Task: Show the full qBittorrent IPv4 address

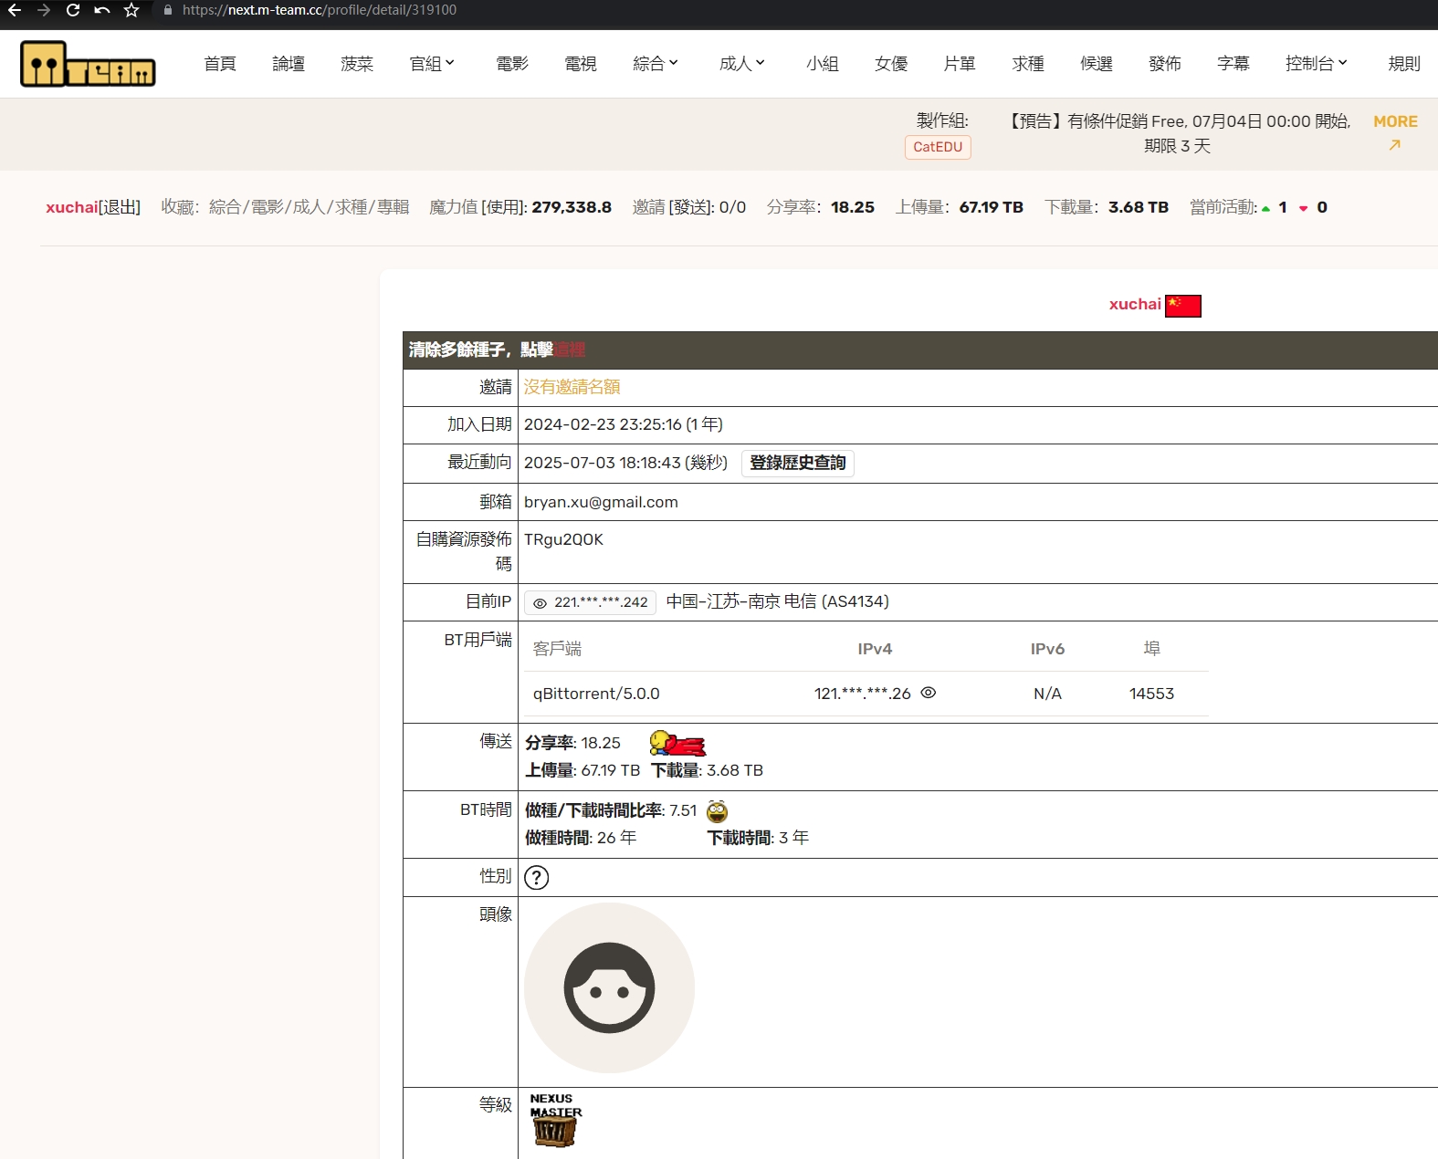Action: pos(929,693)
